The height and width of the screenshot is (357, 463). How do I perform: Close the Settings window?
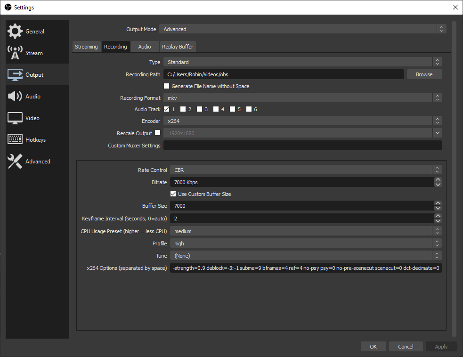click(x=455, y=7)
